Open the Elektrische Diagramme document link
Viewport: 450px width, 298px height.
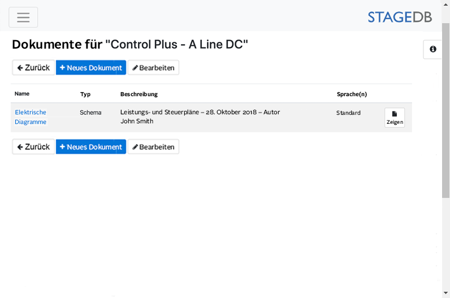pyautogui.click(x=31, y=117)
